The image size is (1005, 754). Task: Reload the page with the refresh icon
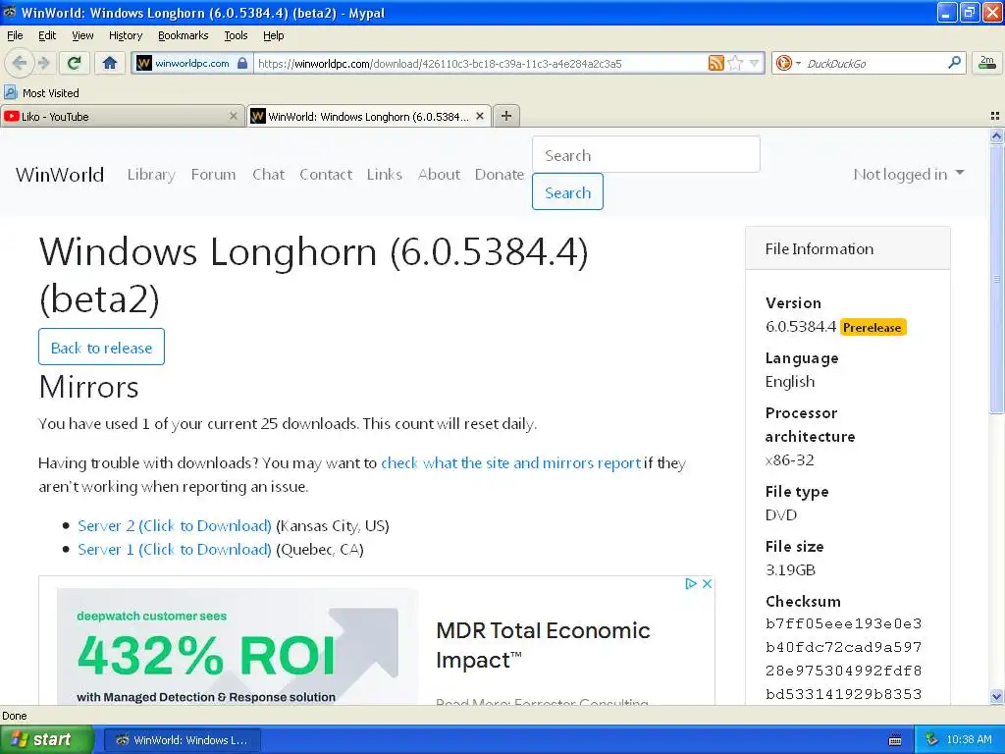75,63
